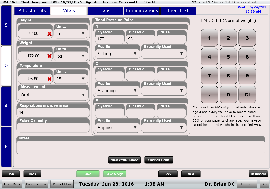Open View Vitals History

pyautogui.click(x=124, y=160)
